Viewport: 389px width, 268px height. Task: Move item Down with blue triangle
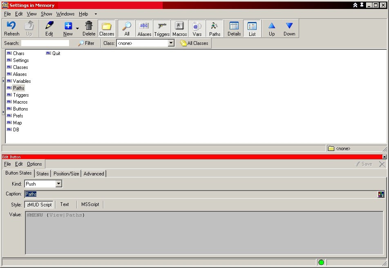point(289,29)
